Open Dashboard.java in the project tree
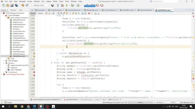 18,34
